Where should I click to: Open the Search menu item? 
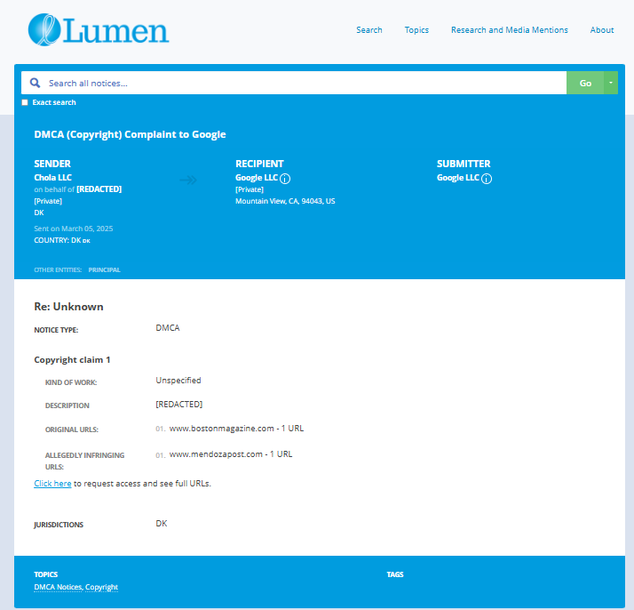(369, 30)
